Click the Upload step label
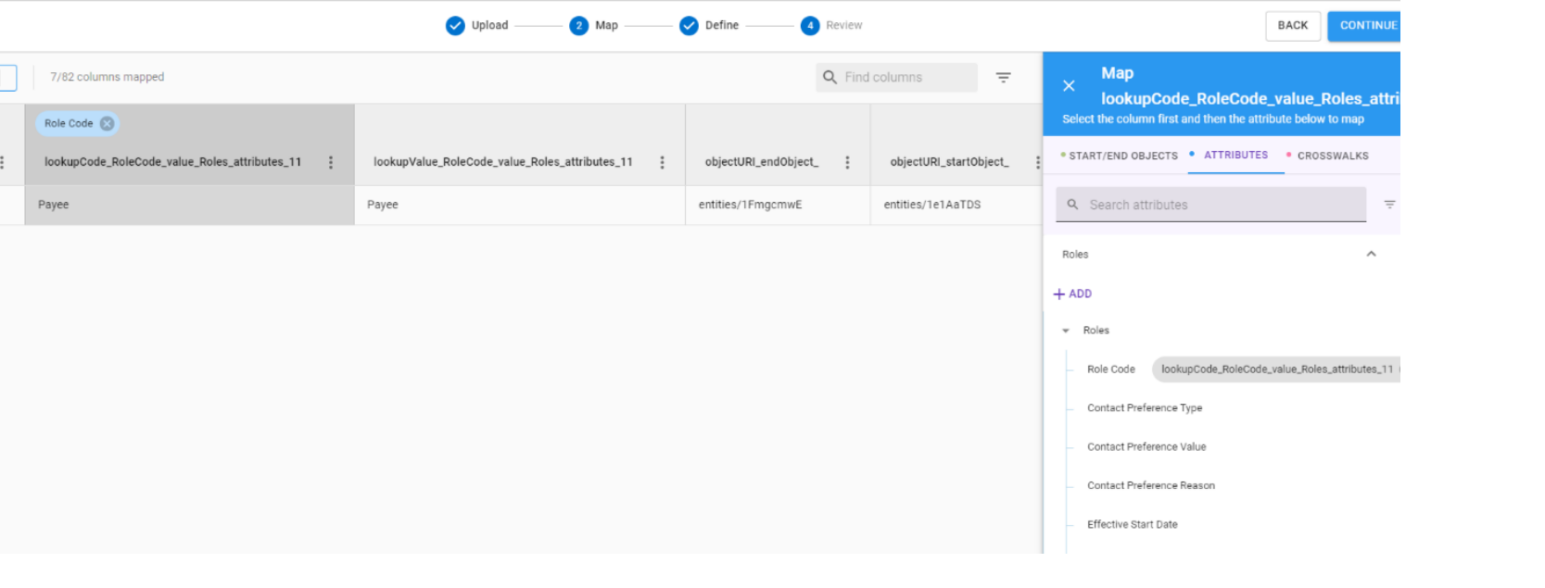 pyautogui.click(x=489, y=26)
